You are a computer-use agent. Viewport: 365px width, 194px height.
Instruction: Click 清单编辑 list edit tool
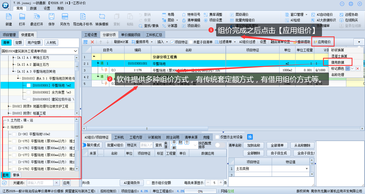point(191,20)
